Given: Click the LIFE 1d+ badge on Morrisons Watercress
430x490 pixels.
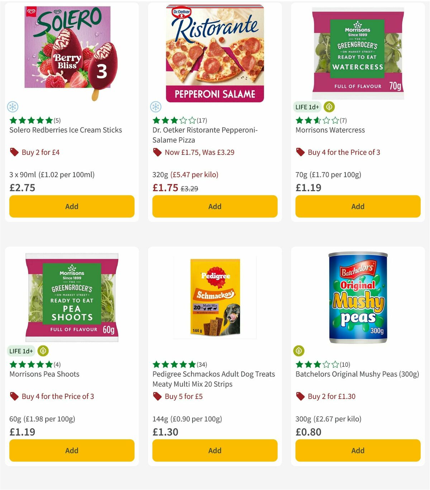Looking at the screenshot, I should point(307,107).
